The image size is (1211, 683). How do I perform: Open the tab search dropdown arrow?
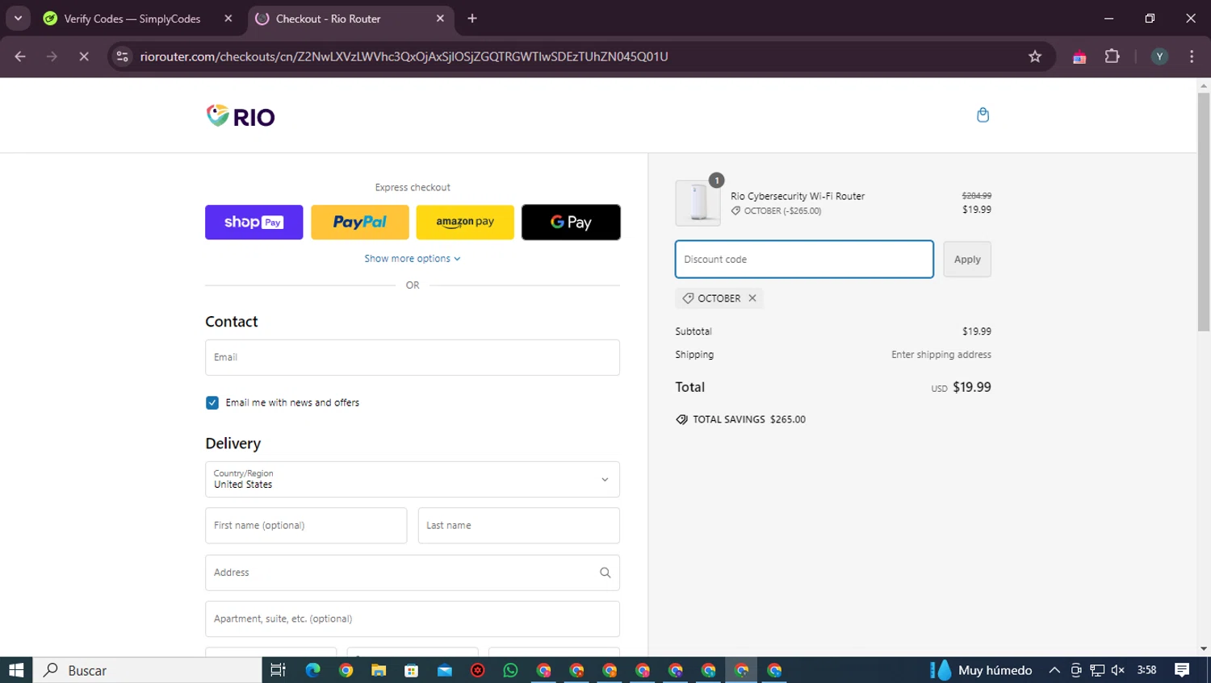coord(18,18)
